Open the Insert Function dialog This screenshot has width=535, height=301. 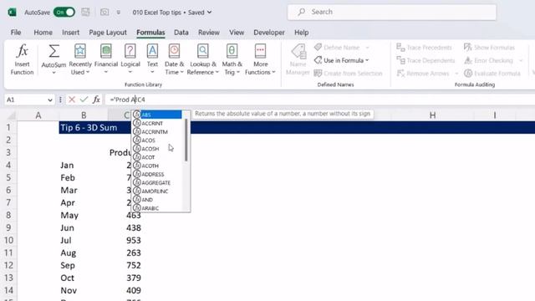click(x=23, y=59)
